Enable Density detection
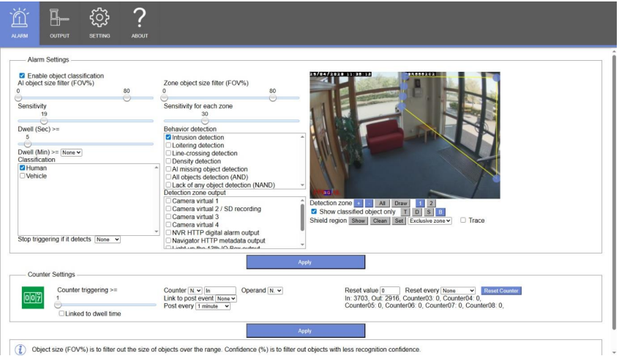The image size is (619, 356). 168,161
